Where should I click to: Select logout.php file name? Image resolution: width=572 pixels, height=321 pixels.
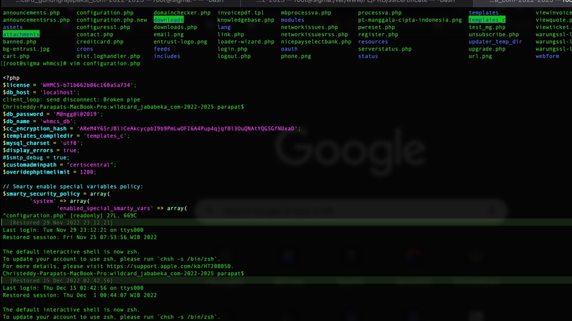click(x=234, y=56)
